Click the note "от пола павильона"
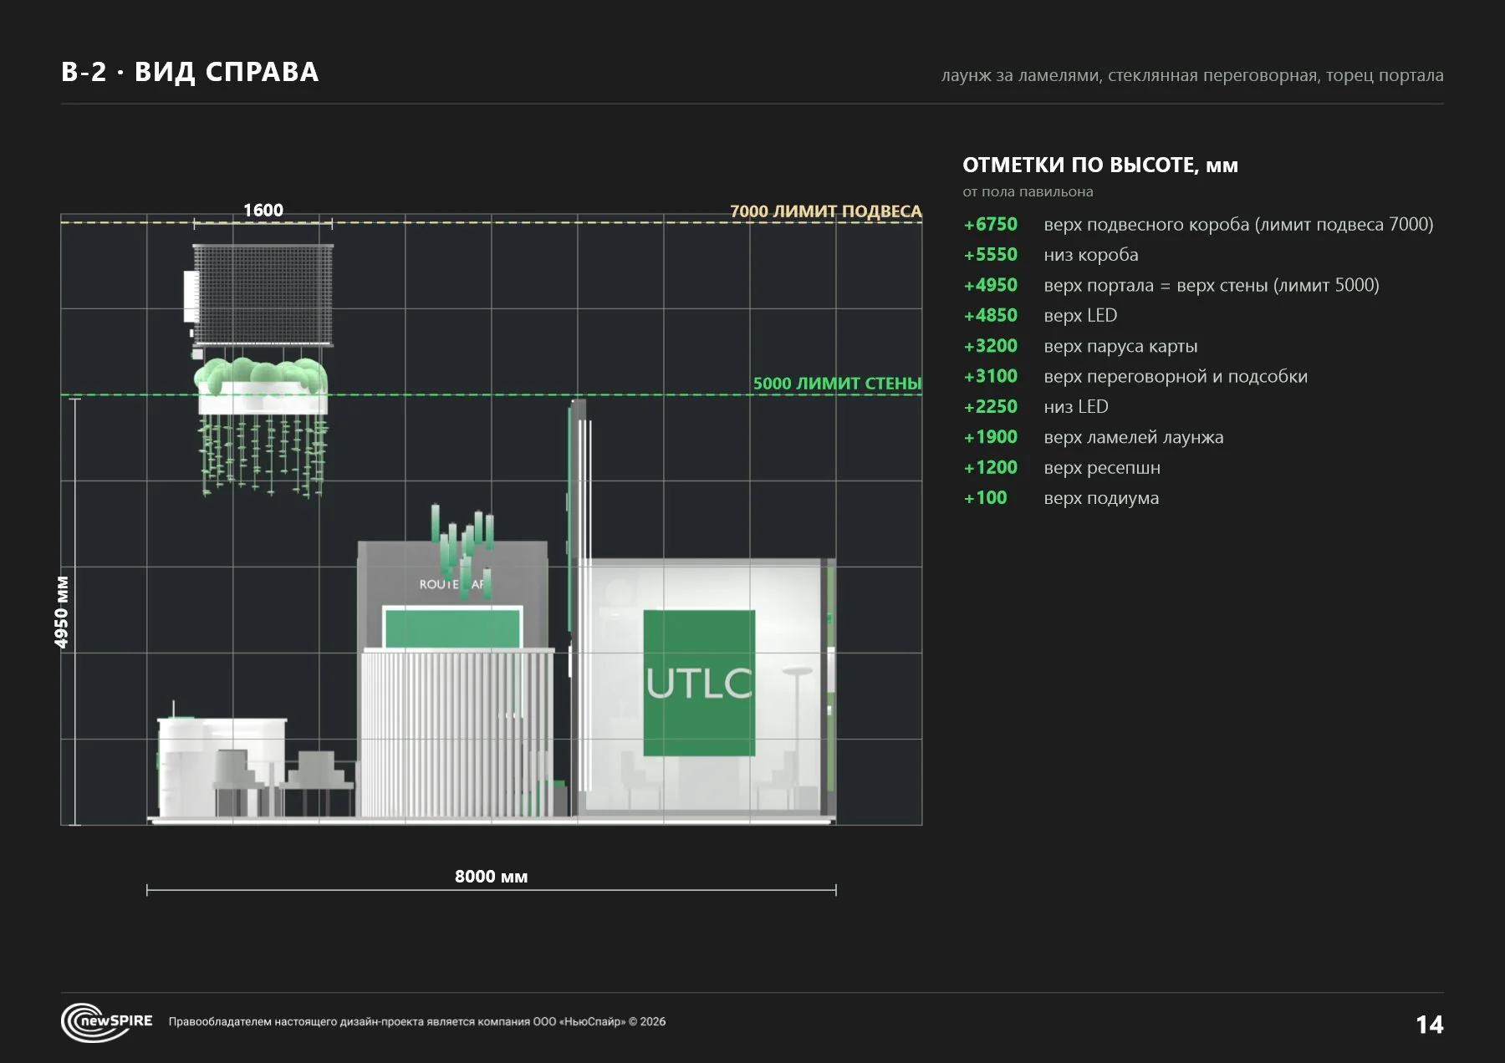Screen dimensions: 1505x1063 click(x=1028, y=191)
